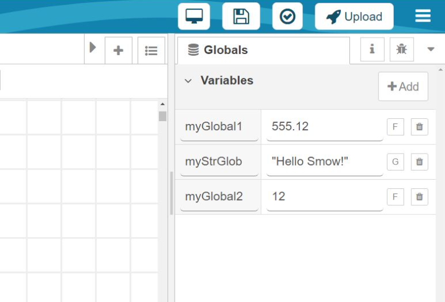445x302 pixels.
Task: Edit the "Hello Smow!" value field
Action: tap(325, 162)
